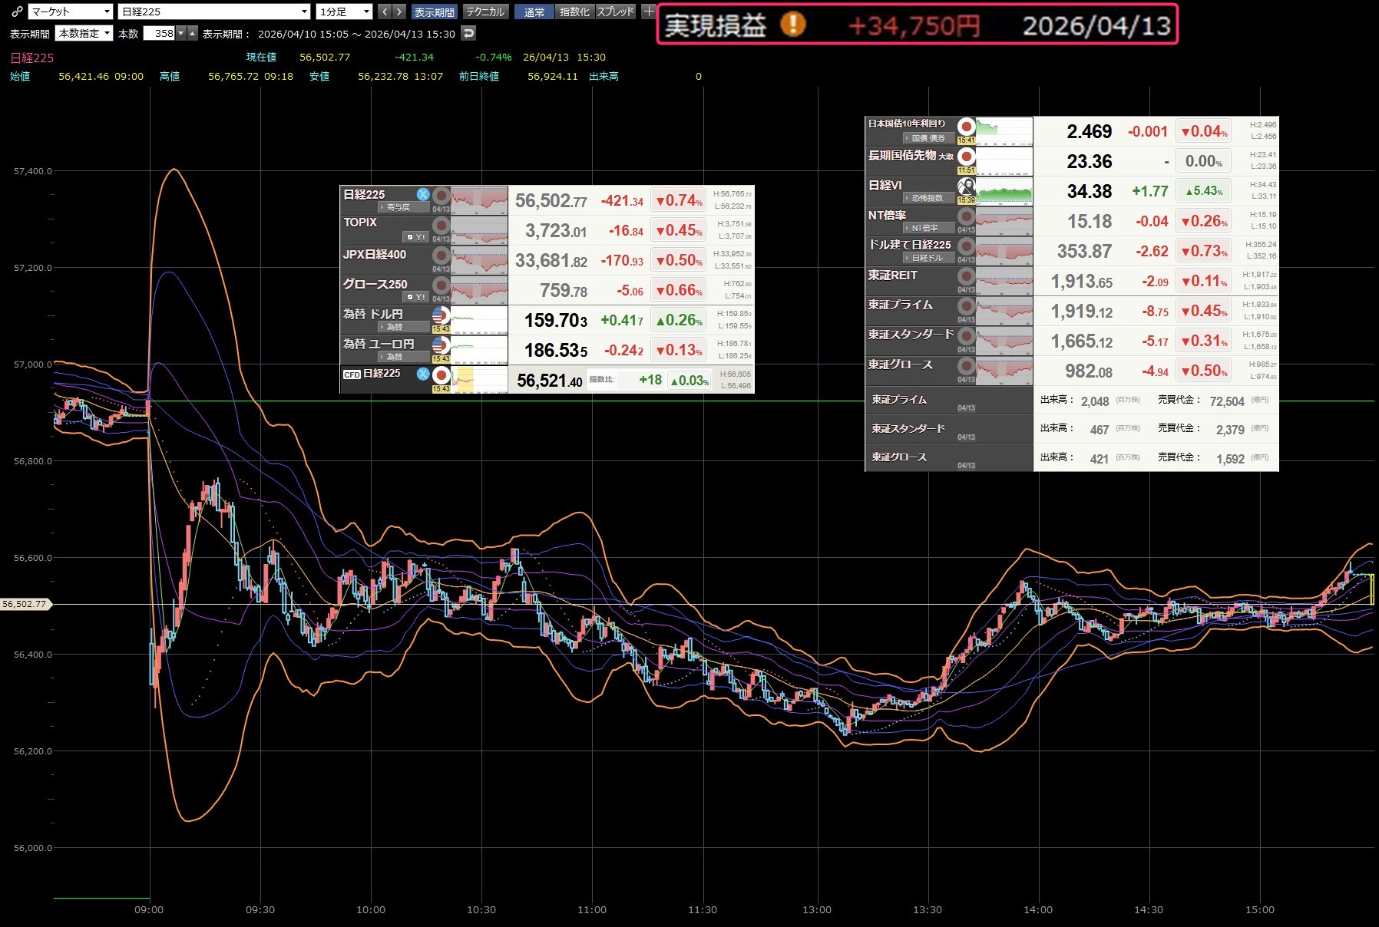Click the orange warning icon by 実現損益

point(793,25)
